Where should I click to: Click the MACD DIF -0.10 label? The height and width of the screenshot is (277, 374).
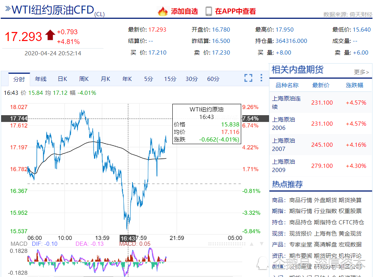pos(45,244)
